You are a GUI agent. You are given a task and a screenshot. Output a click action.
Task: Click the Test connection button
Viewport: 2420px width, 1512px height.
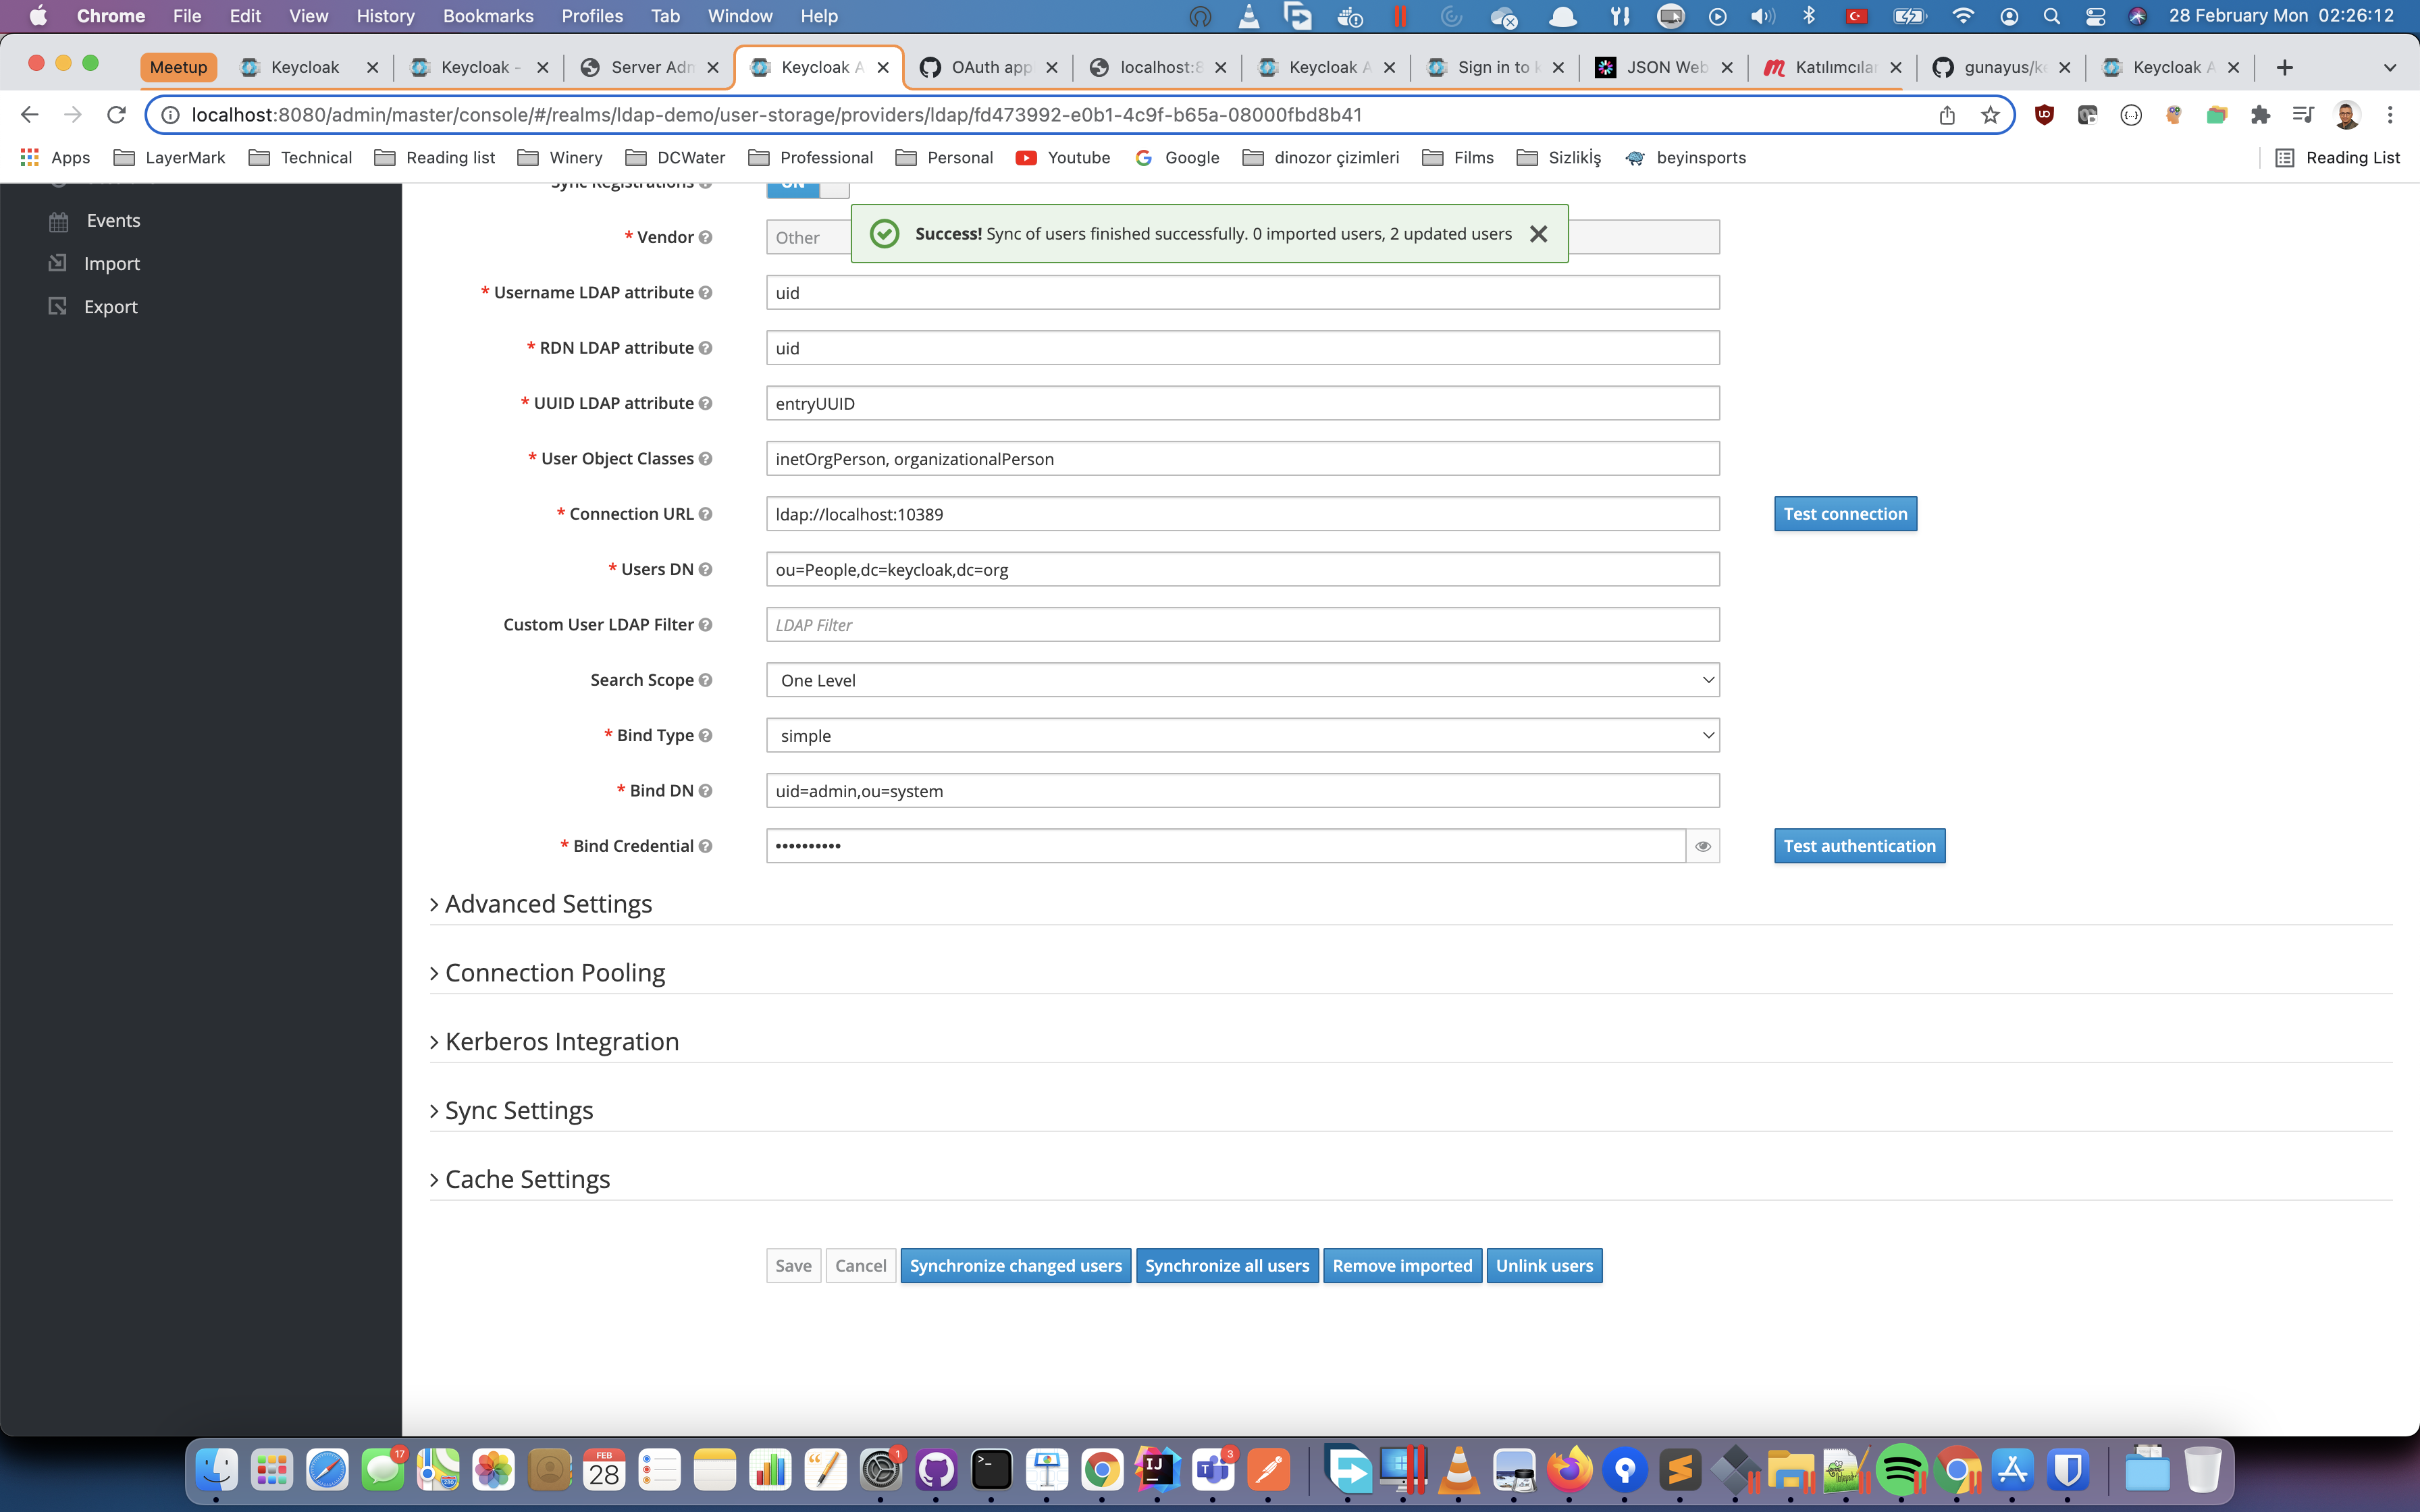coord(1844,514)
